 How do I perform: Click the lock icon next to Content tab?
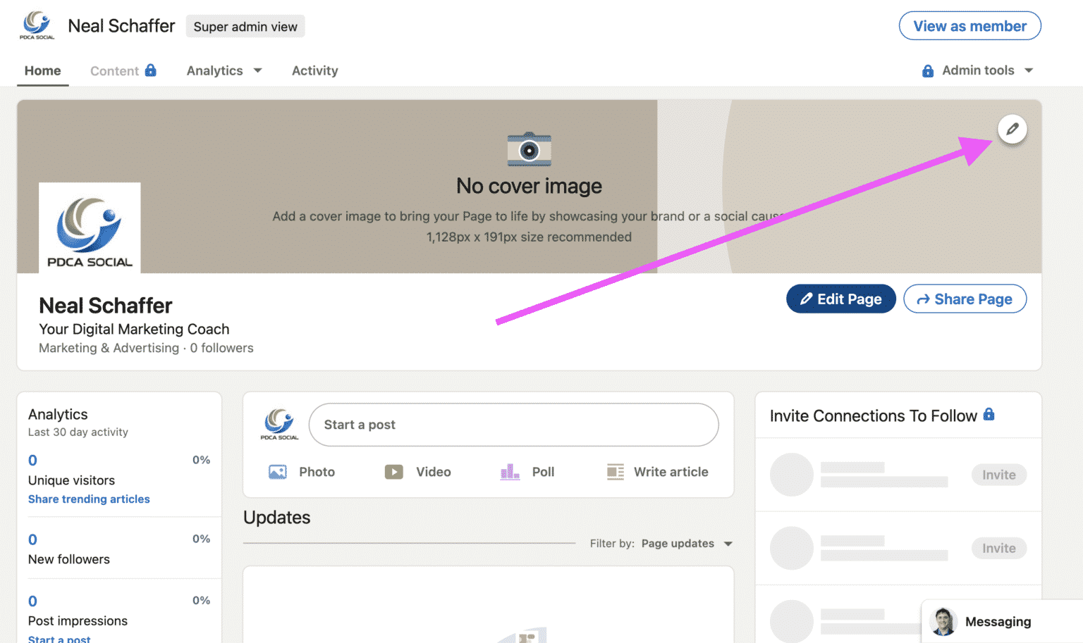click(x=152, y=70)
